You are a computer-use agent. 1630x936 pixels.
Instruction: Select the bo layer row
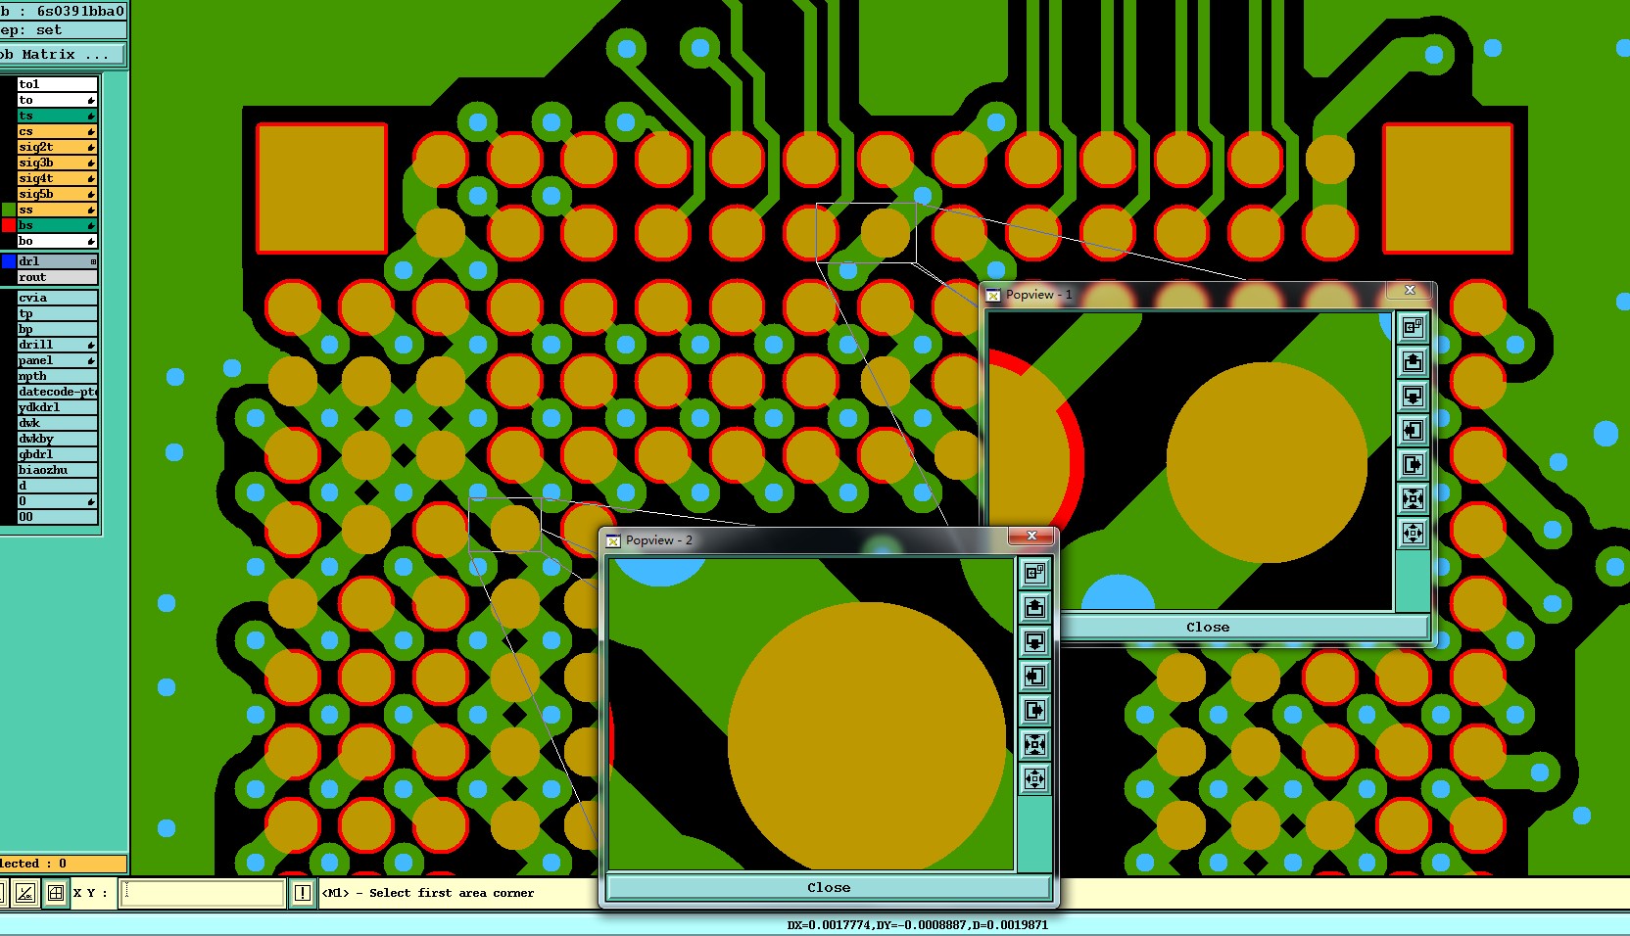58,241
